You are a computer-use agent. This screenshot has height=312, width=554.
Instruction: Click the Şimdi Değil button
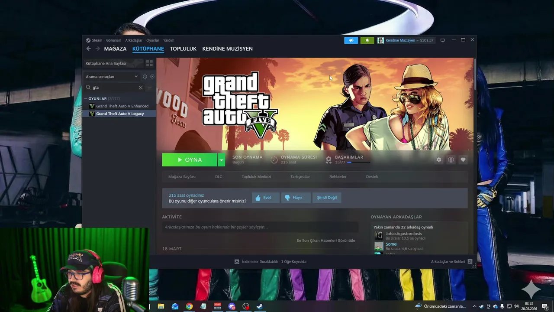click(x=327, y=198)
